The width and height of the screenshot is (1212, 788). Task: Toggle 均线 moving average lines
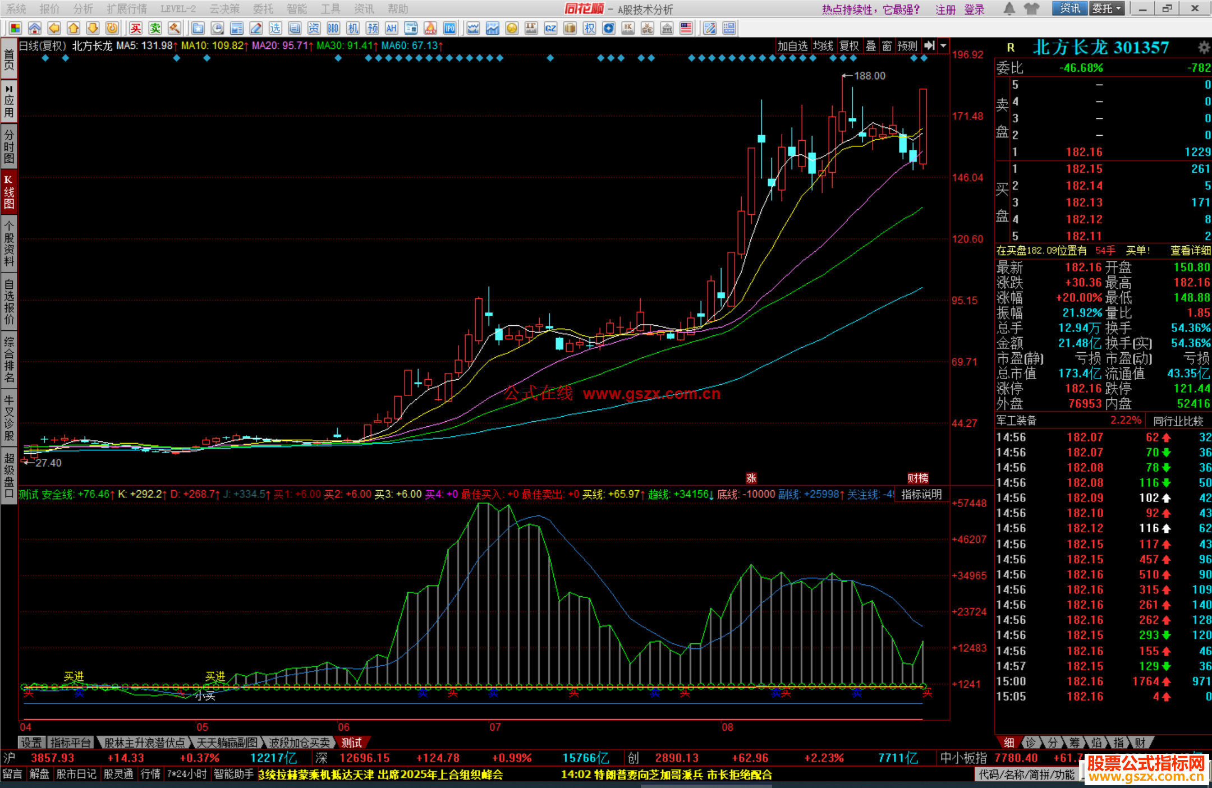click(x=823, y=46)
